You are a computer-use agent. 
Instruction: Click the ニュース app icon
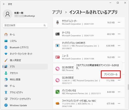coord(58,57)
